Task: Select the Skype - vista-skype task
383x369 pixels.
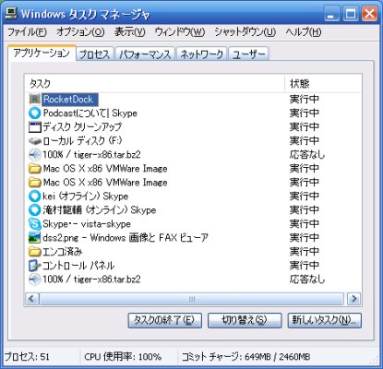Action: (87, 224)
